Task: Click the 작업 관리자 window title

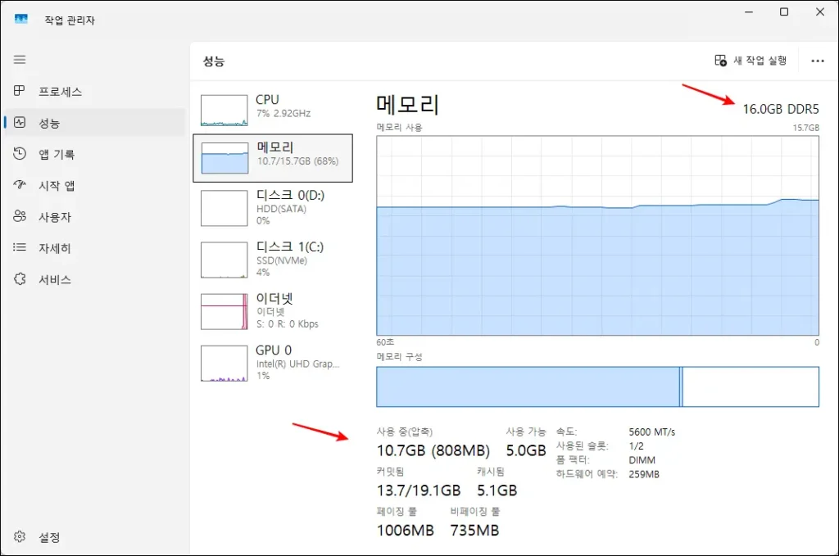Action: click(x=70, y=20)
